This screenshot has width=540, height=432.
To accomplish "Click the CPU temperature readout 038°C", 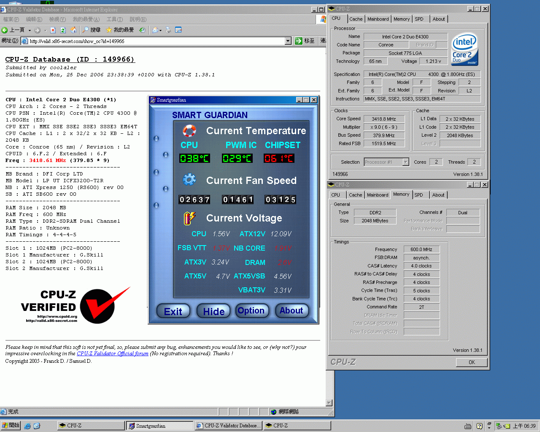I will 194,158.
